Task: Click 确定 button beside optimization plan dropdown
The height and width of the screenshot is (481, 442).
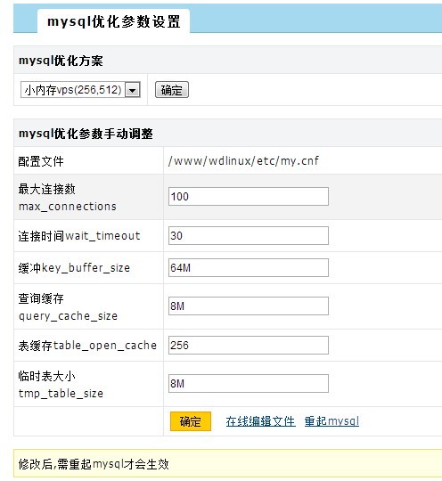Action: (172, 90)
